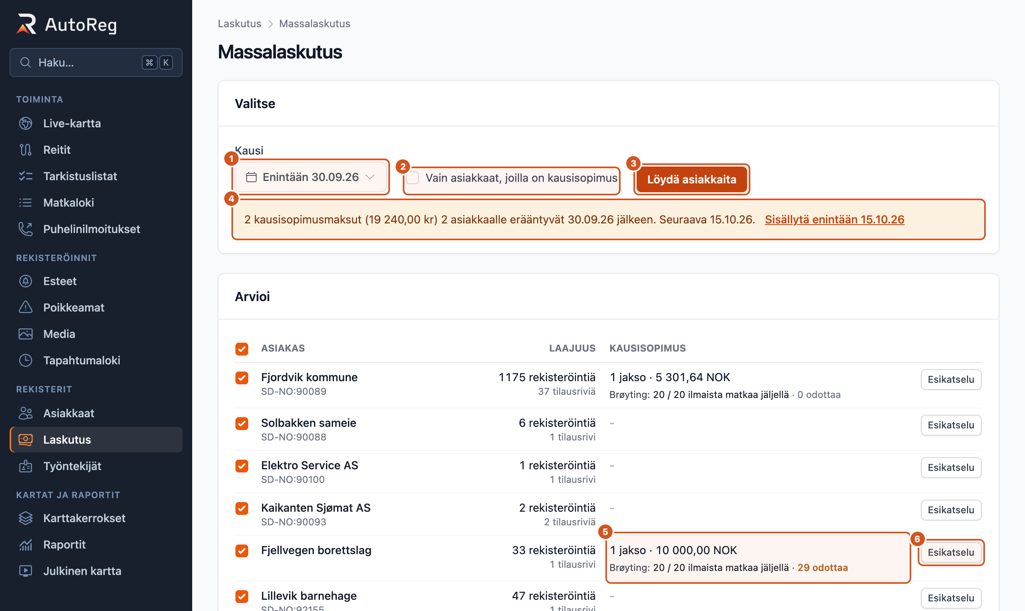Screen dimensions: 1025x611
Task: Click 'Sisällytä enintään 15.10.26' link
Action: tap(834, 219)
